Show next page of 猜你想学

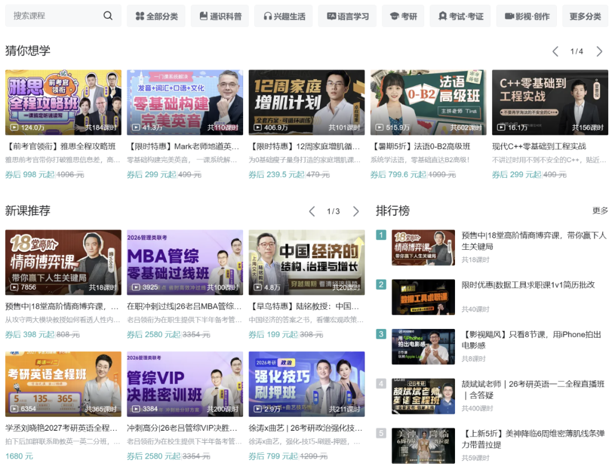pyautogui.click(x=599, y=51)
